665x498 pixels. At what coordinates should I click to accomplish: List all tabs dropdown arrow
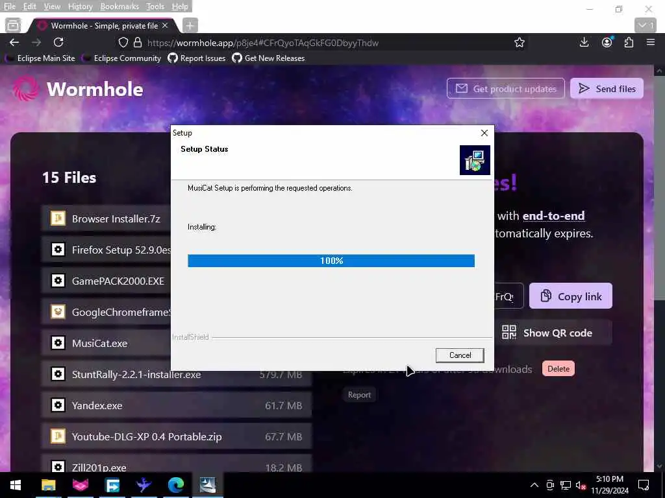pyautogui.click(x=646, y=25)
